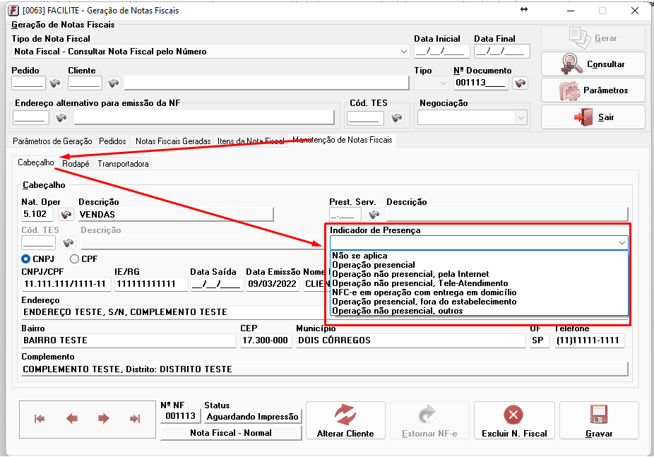Screen dimensions: 654x457
Task: Select Manutenção de Notas Fiscais tab
Action: [x=343, y=140]
